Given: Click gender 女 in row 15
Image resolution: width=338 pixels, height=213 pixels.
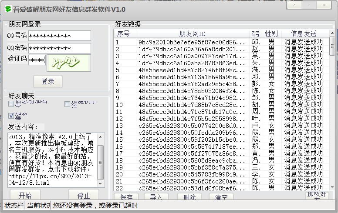Looking at the screenshot, I should point(271,140).
